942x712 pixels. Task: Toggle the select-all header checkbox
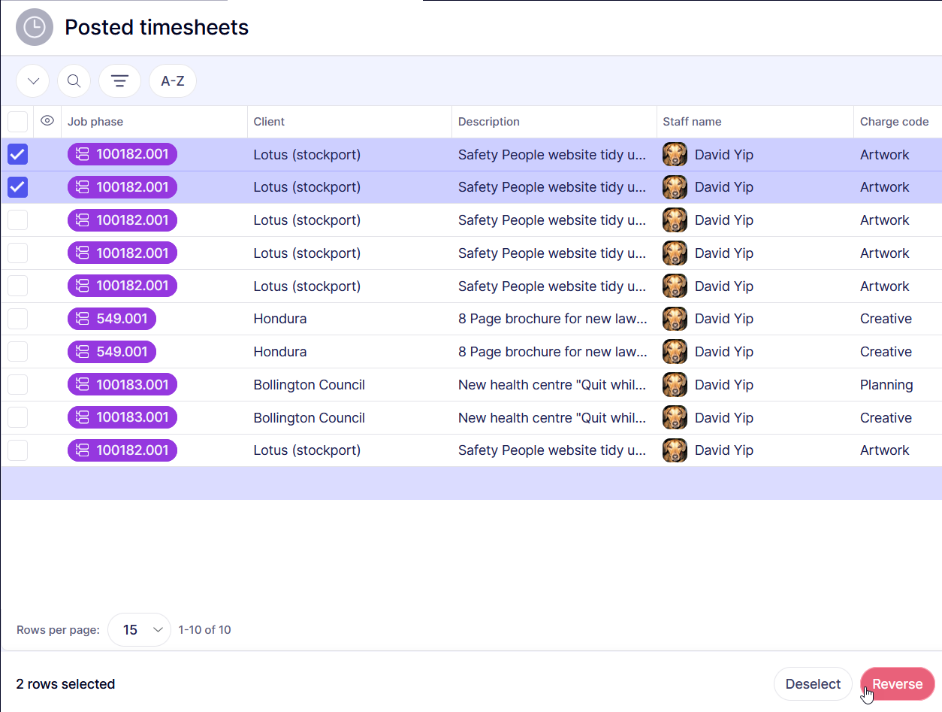pyautogui.click(x=17, y=122)
